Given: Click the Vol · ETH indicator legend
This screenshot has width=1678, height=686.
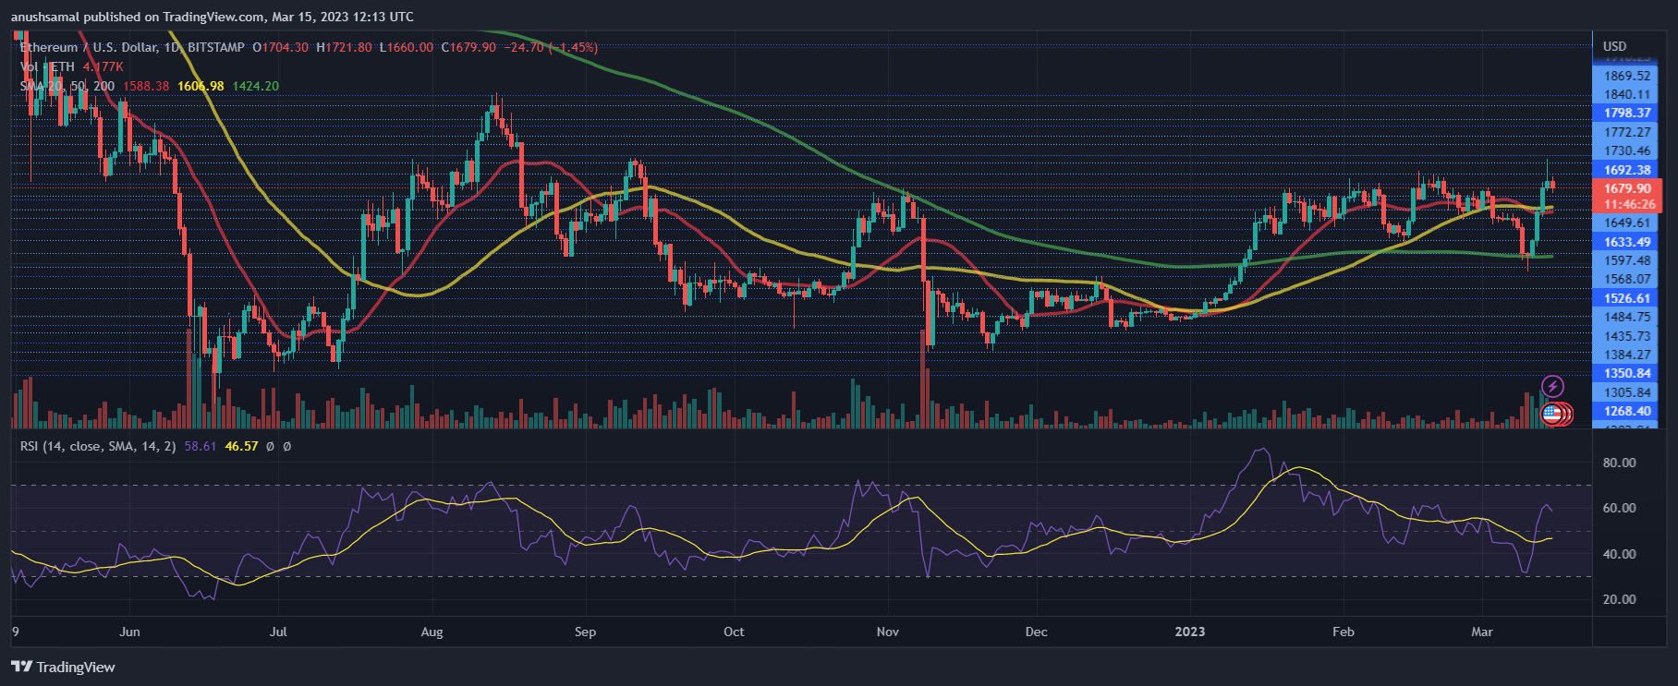Looking at the screenshot, I should tap(47, 66).
